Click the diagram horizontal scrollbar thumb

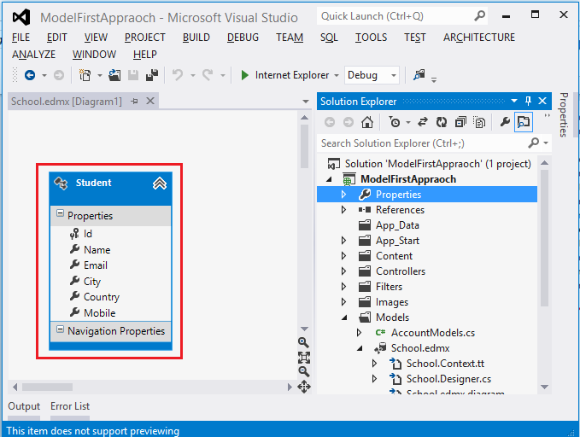click(47, 387)
